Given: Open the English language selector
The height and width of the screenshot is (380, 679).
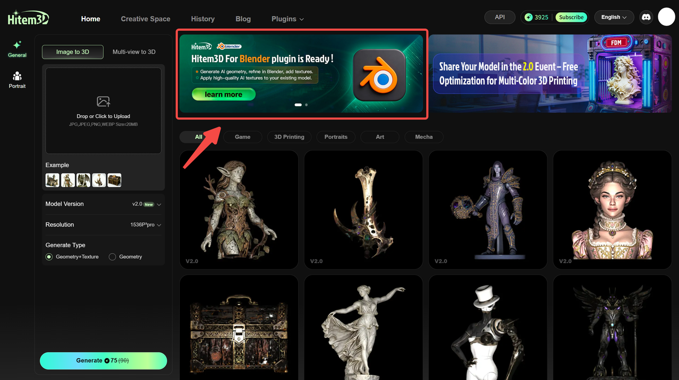Looking at the screenshot, I should [x=614, y=17].
